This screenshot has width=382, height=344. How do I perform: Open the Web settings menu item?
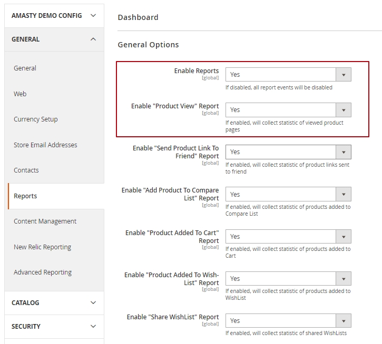pyautogui.click(x=20, y=94)
